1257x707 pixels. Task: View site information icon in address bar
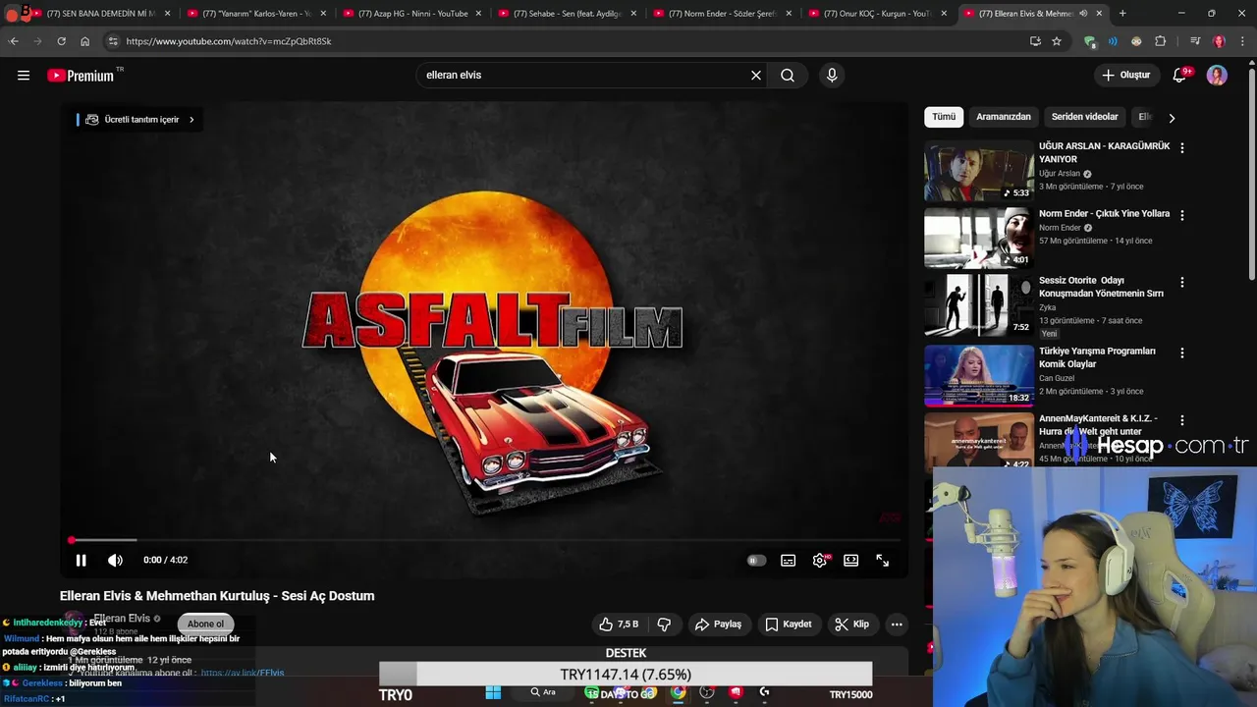[x=113, y=41]
